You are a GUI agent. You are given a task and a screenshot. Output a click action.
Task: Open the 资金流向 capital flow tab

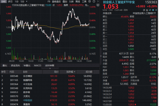click(15, 65)
